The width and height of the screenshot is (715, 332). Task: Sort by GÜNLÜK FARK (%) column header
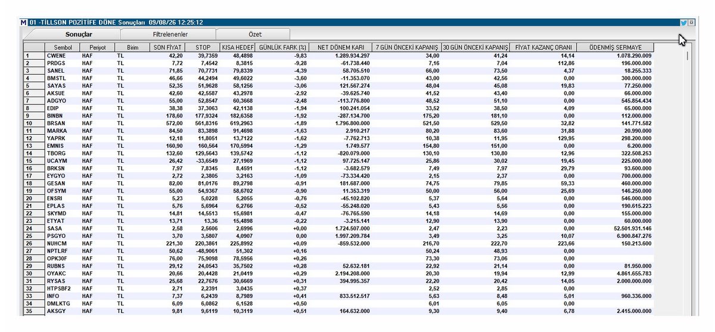coord(282,47)
